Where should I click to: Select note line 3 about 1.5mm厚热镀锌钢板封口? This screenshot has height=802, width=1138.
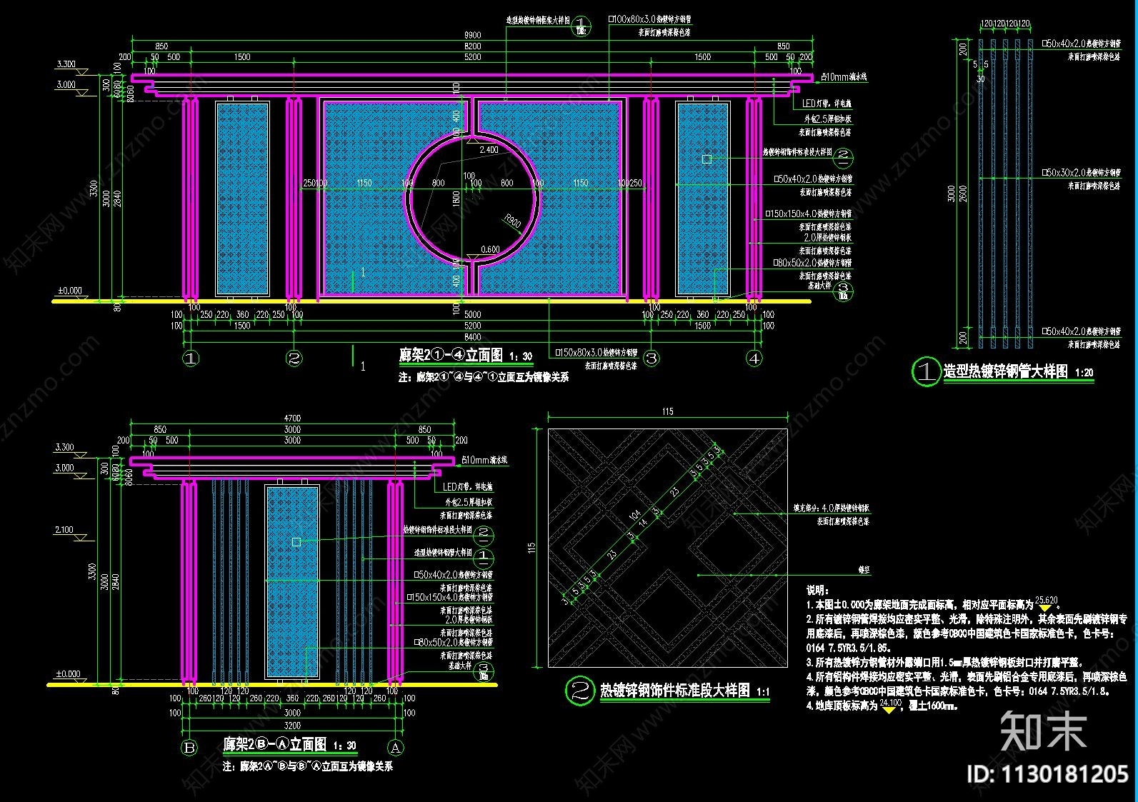point(944,662)
